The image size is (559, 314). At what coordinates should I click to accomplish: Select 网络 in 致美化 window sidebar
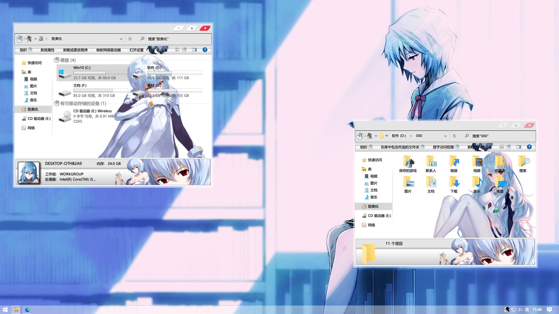tap(28, 128)
